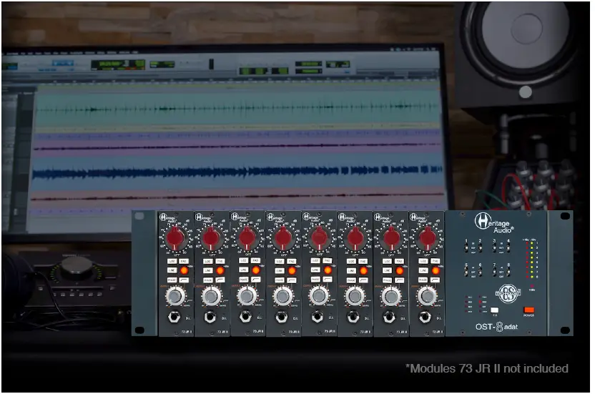Flip channel 8 toggle switch on OST-8

pyautogui.click(x=508, y=272)
